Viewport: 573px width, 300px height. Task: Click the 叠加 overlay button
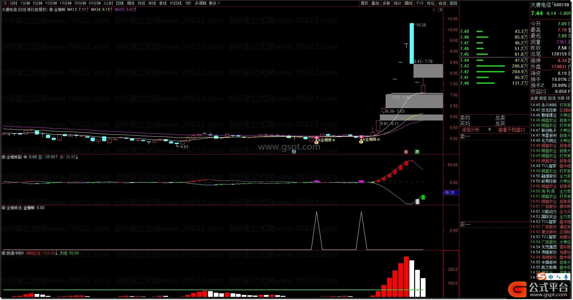coord(375,3)
